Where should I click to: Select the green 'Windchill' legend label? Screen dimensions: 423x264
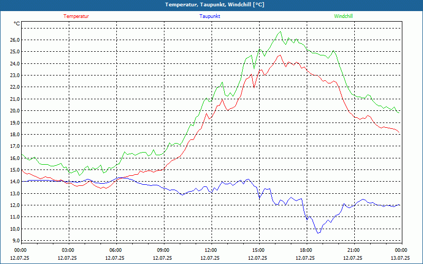point(343,16)
